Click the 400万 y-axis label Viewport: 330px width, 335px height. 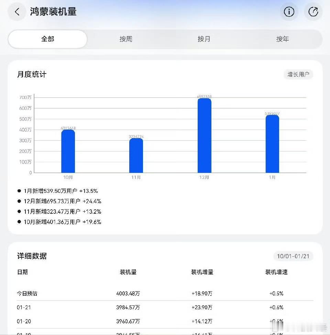pos(25,130)
